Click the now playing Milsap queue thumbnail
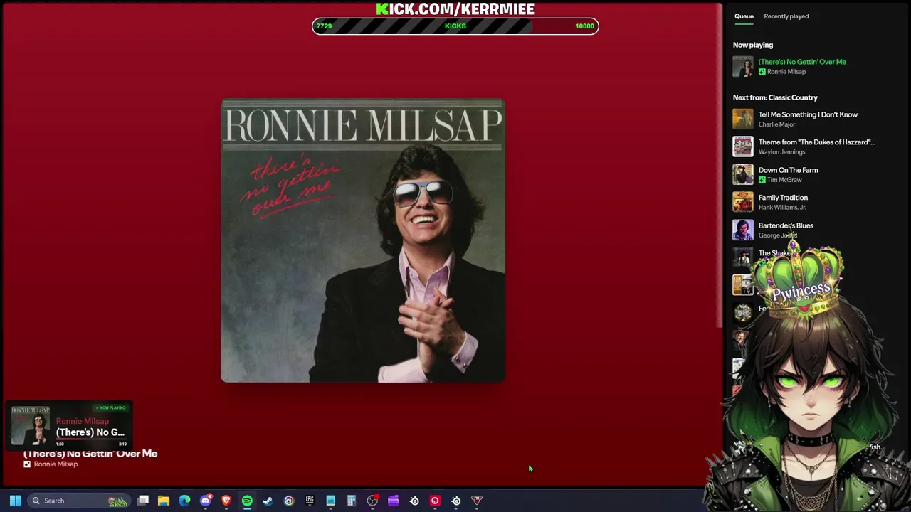 click(743, 66)
